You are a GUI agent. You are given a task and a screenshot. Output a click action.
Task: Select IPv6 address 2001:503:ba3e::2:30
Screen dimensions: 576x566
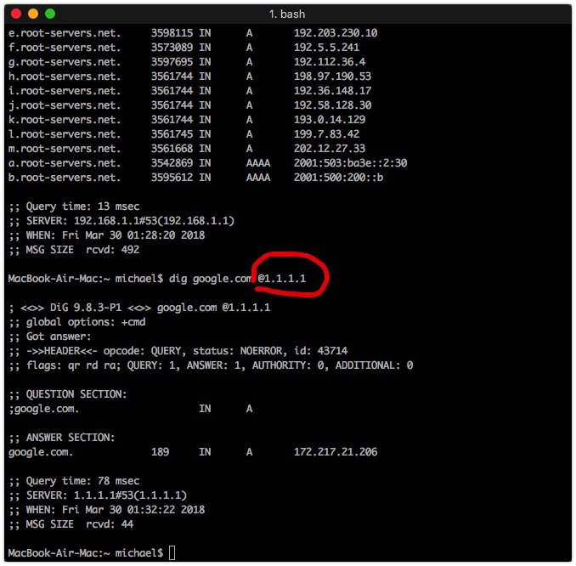click(351, 163)
